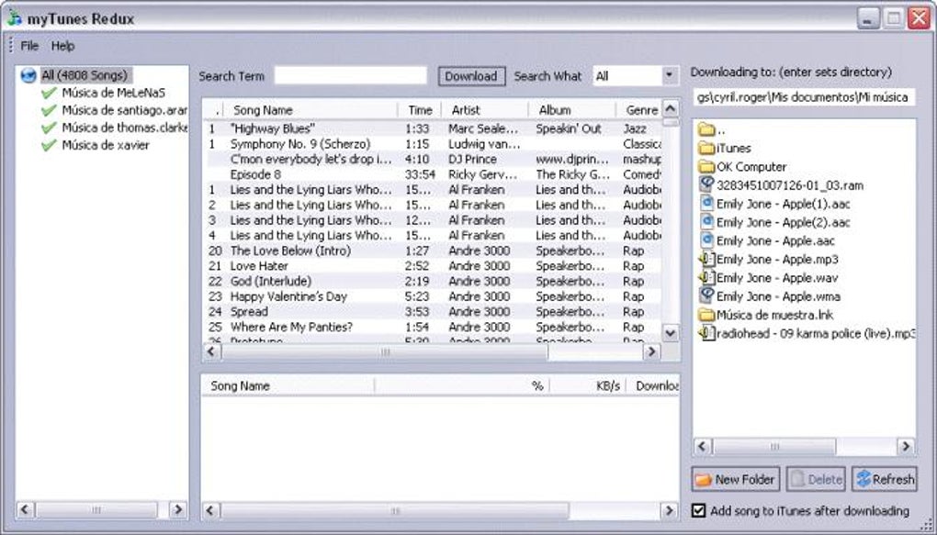Screen dimensions: 937x535
Task: Click the download queue KB/s column header
Action: point(588,385)
